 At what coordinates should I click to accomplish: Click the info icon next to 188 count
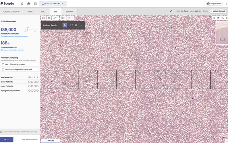pos(9,43)
